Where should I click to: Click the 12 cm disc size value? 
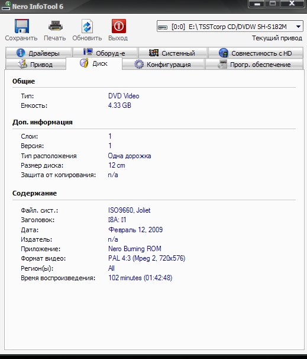click(x=117, y=165)
